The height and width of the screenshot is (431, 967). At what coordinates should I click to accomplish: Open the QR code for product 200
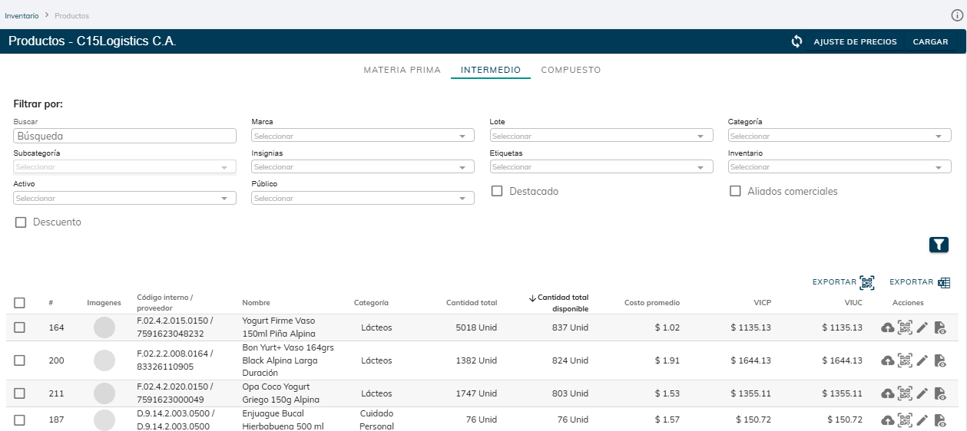pos(905,360)
